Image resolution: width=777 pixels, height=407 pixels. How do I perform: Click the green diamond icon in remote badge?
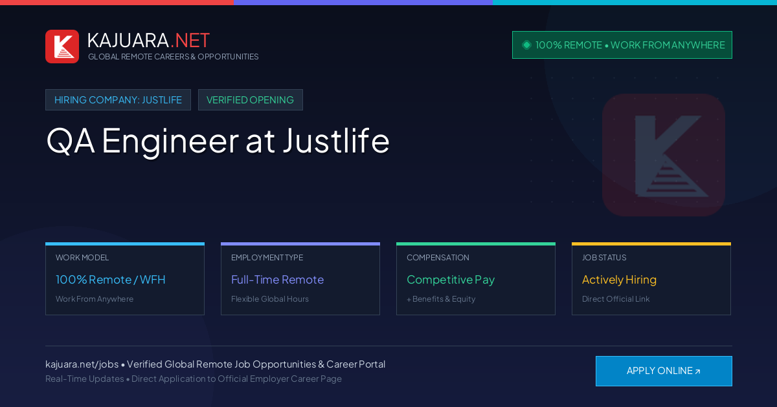(x=526, y=45)
